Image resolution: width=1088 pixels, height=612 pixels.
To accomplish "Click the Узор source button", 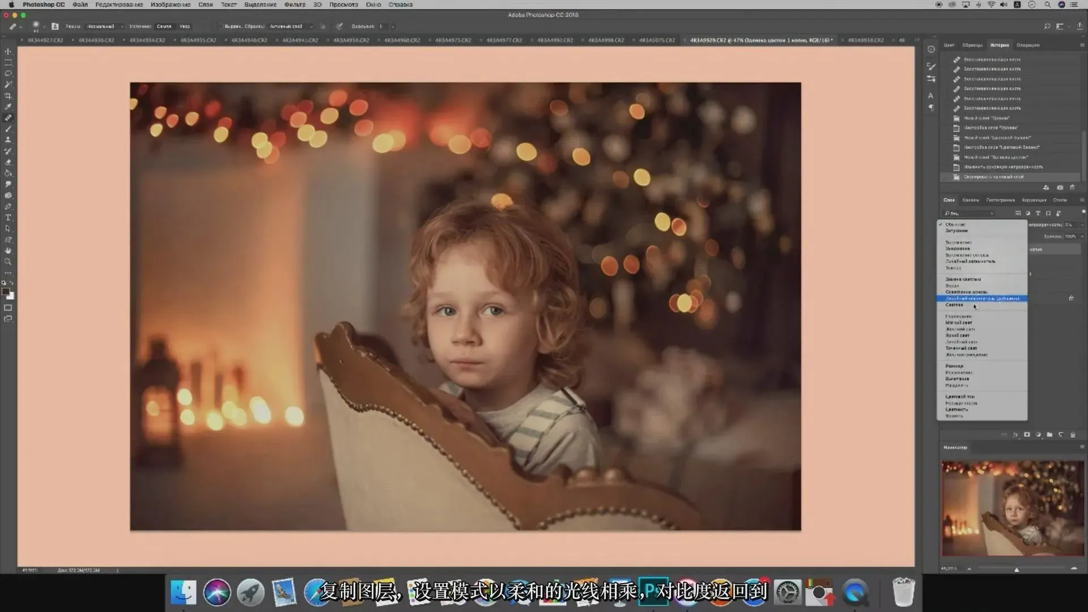I will (185, 27).
